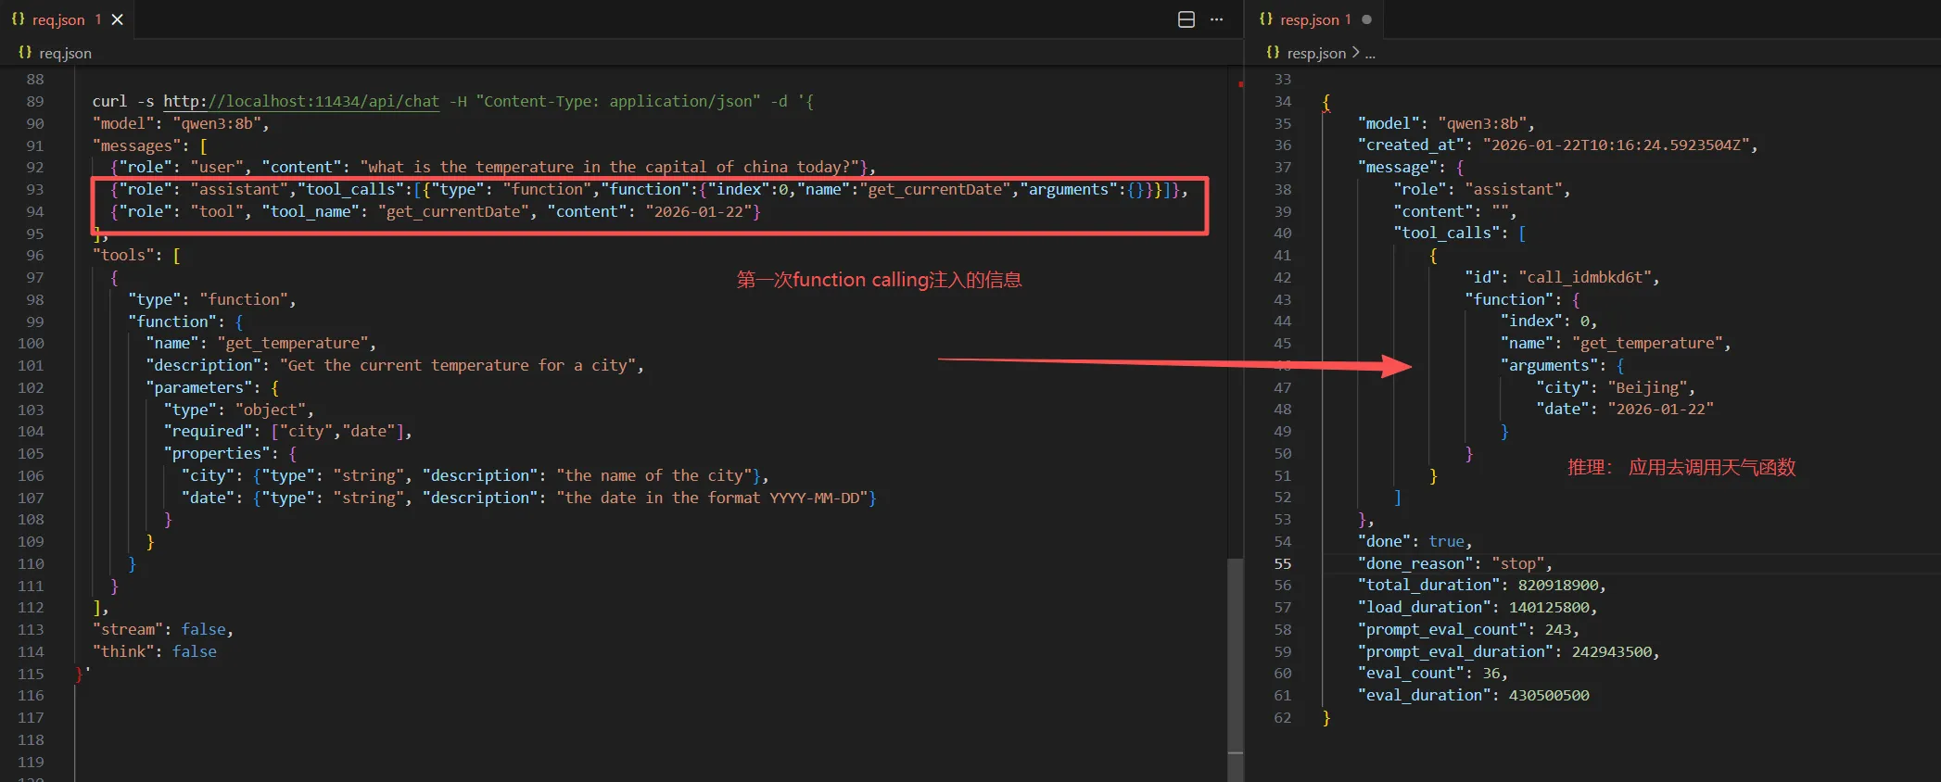Click "total_duration" value 820918900

click(x=1557, y=585)
